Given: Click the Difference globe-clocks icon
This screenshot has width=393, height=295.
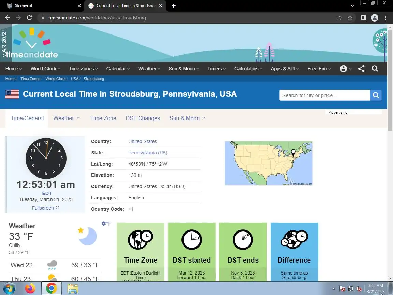Looking at the screenshot, I should [x=294, y=239].
